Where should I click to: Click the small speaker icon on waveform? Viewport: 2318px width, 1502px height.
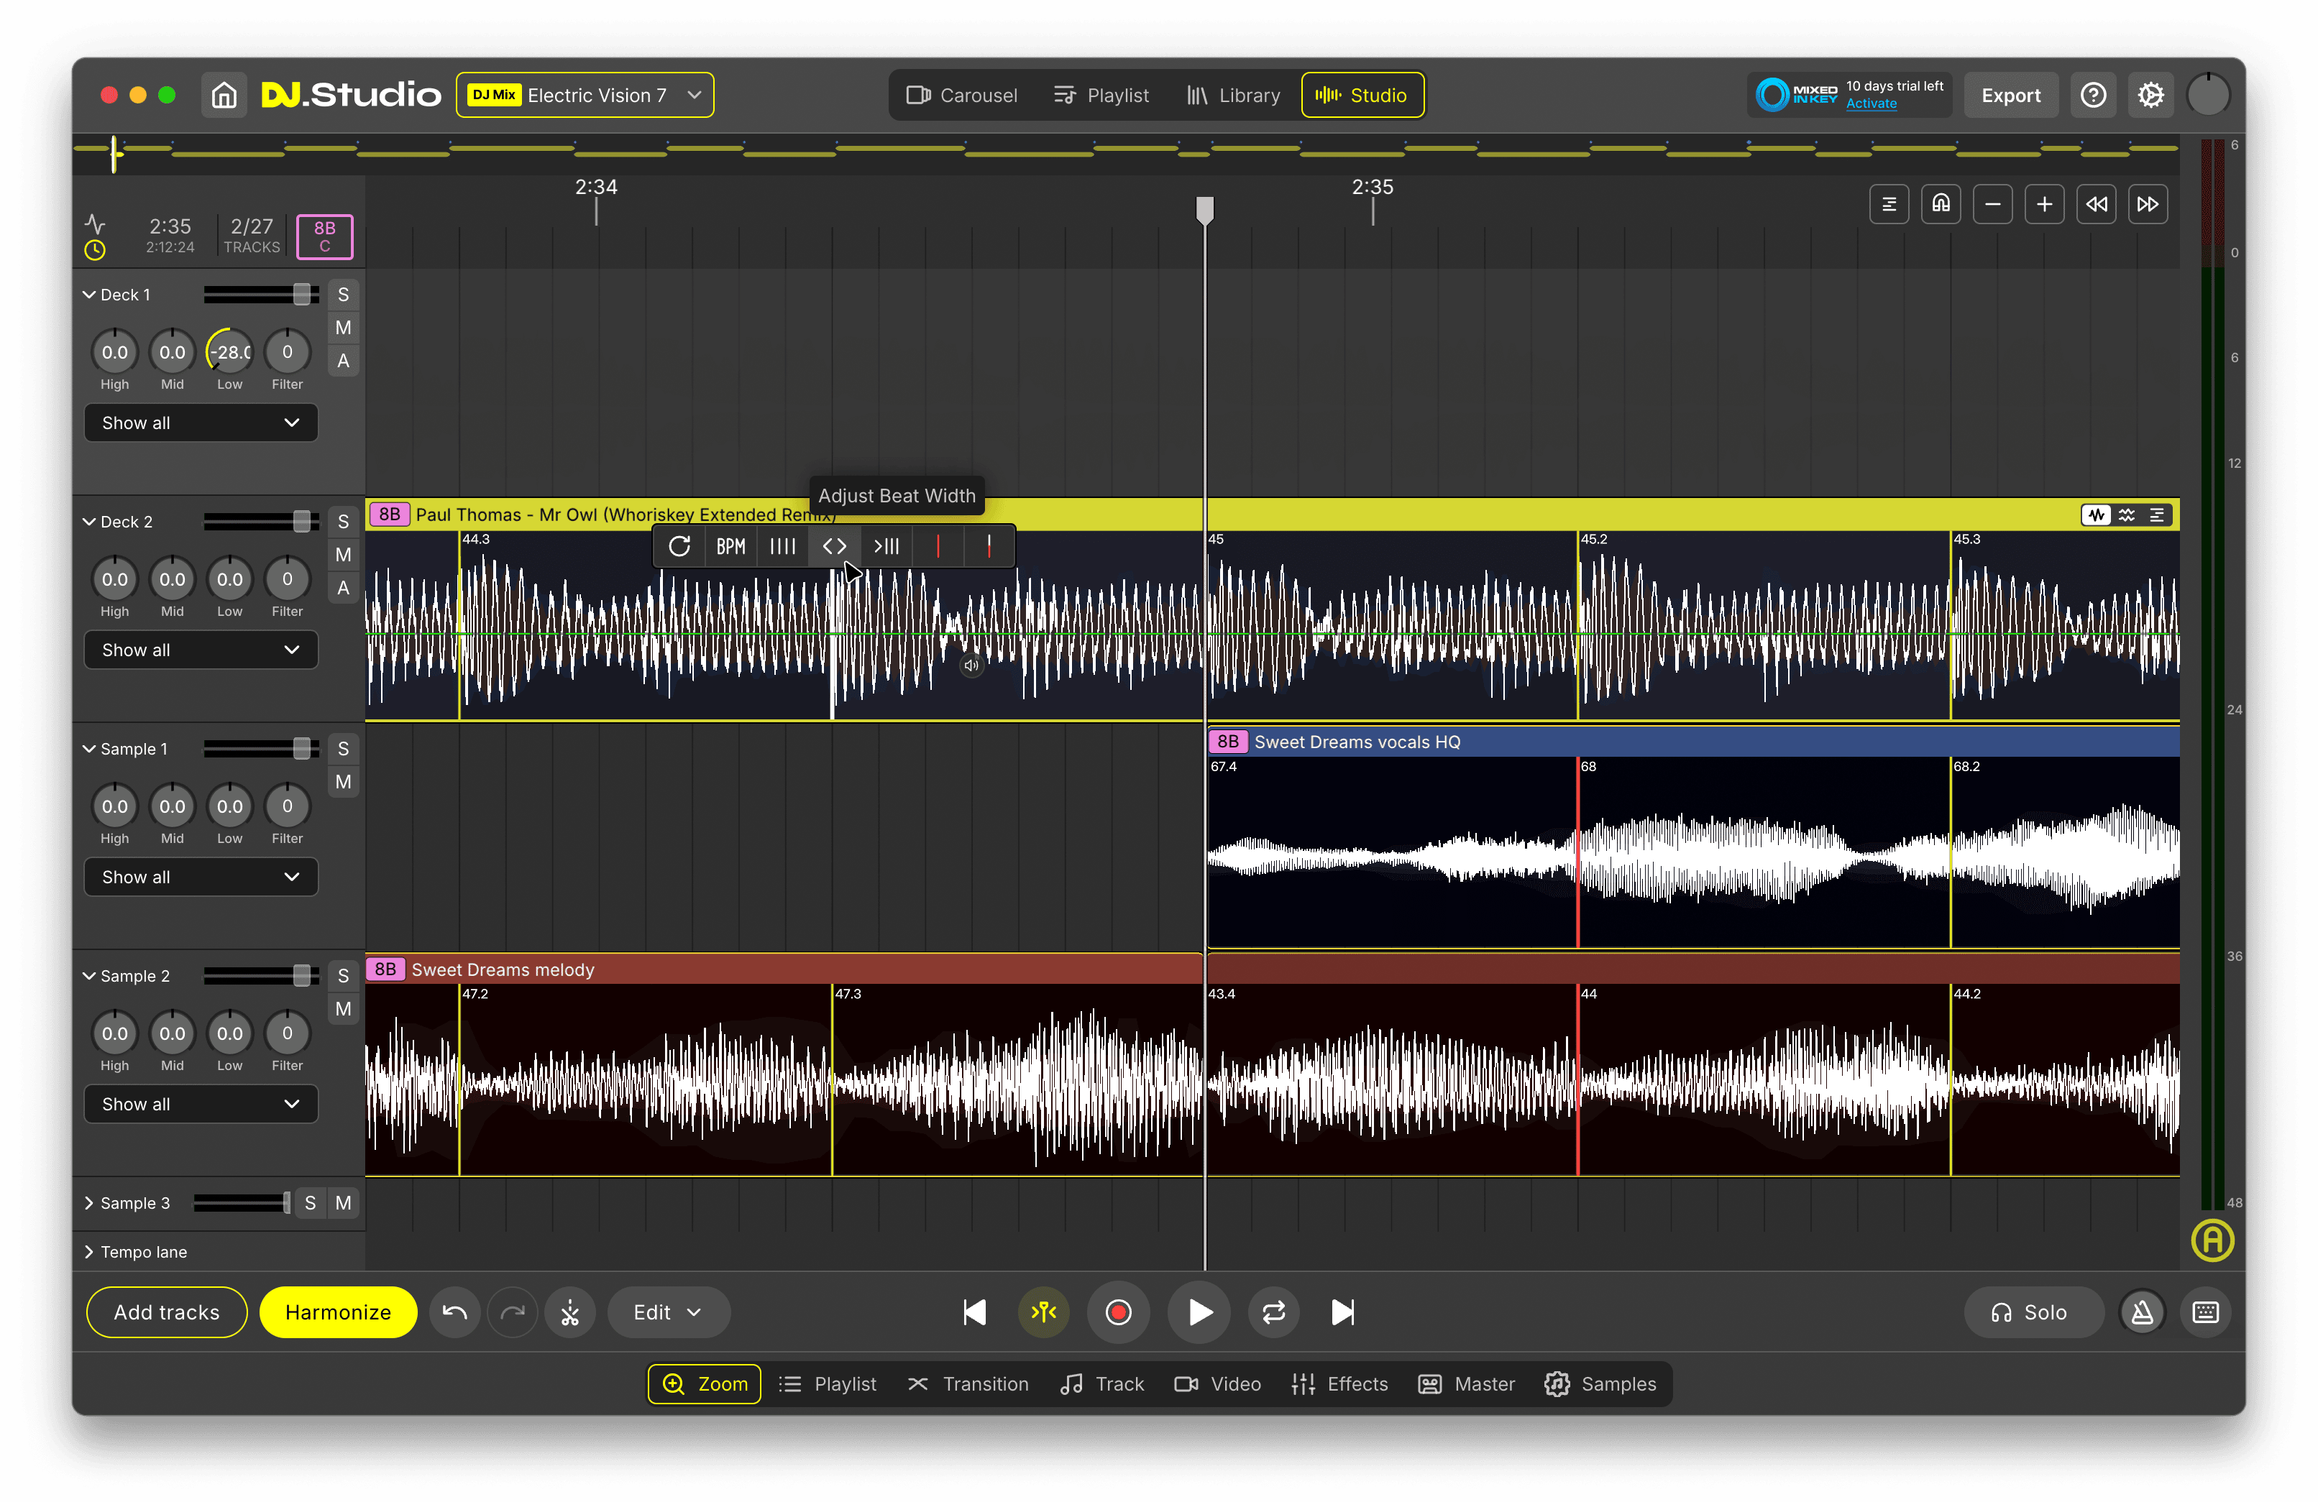pyautogui.click(x=971, y=665)
